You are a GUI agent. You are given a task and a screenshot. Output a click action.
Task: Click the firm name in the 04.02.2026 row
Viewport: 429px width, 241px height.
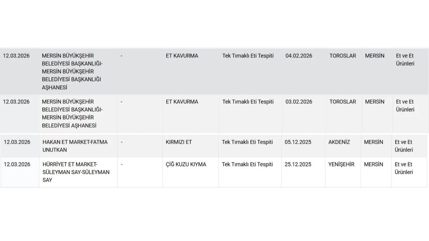click(x=72, y=72)
